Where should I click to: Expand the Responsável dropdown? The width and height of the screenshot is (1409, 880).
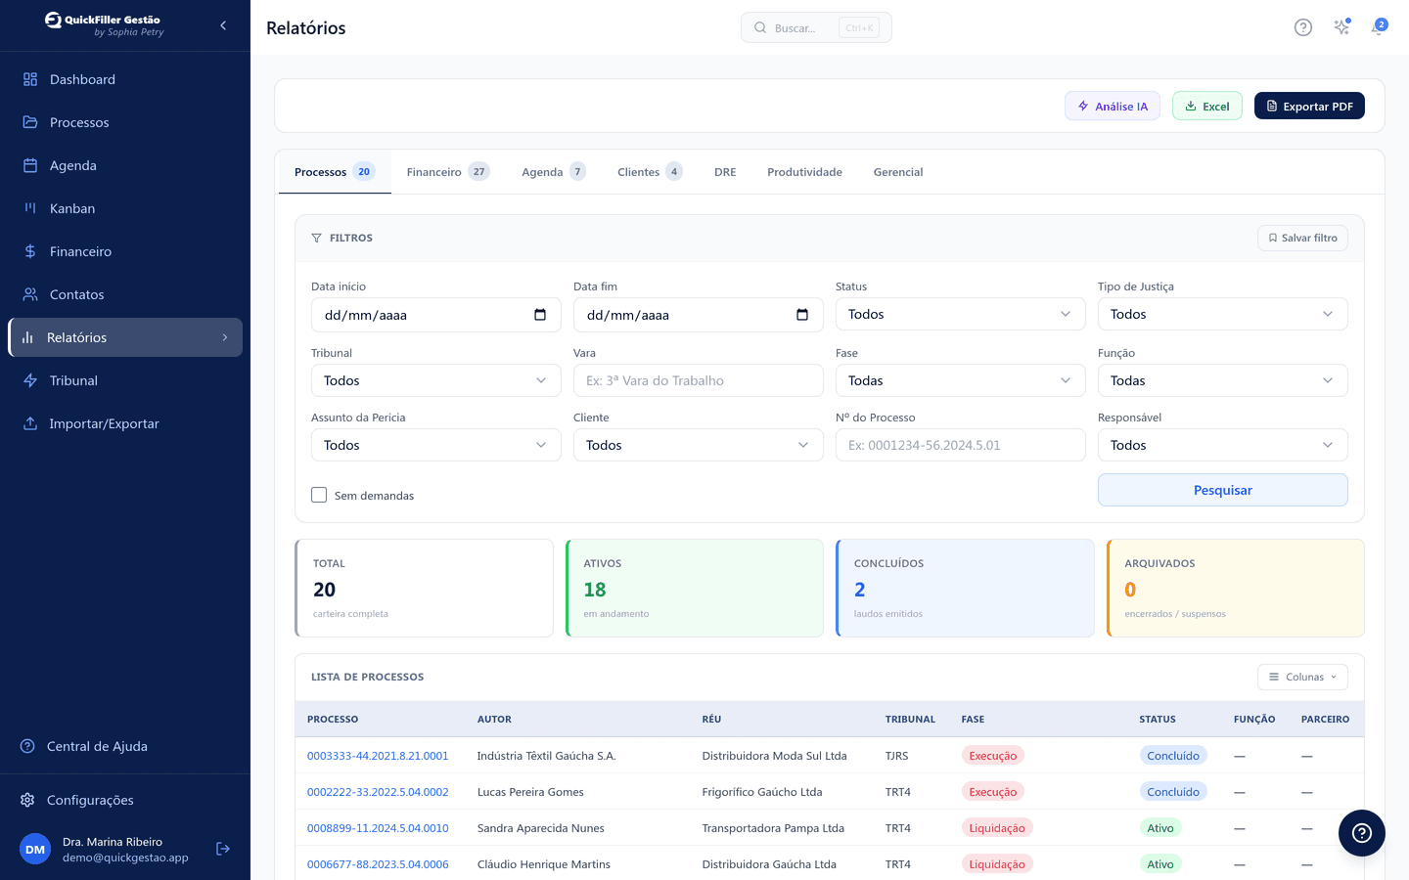point(1222,445)
